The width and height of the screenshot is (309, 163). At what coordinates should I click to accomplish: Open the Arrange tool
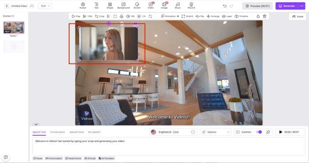click(x=213, y=16)
